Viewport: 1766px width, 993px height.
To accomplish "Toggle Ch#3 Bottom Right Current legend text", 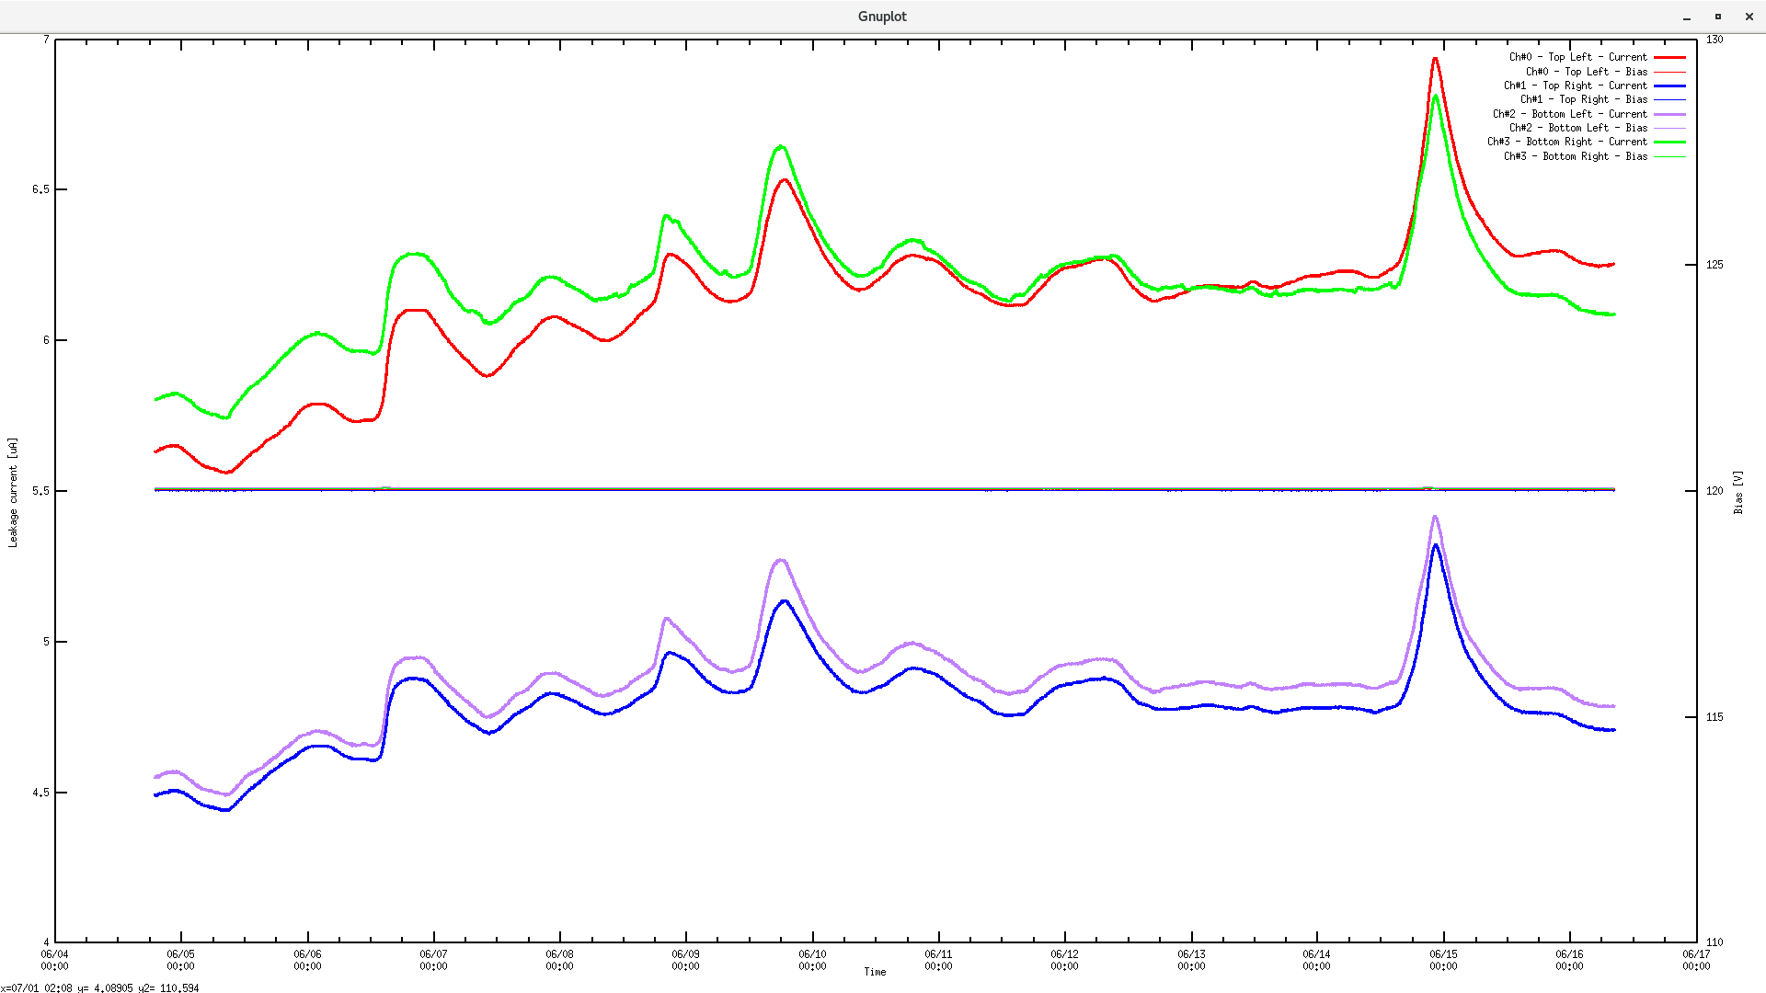I will pyautogui.click(x=1566, y=142).
